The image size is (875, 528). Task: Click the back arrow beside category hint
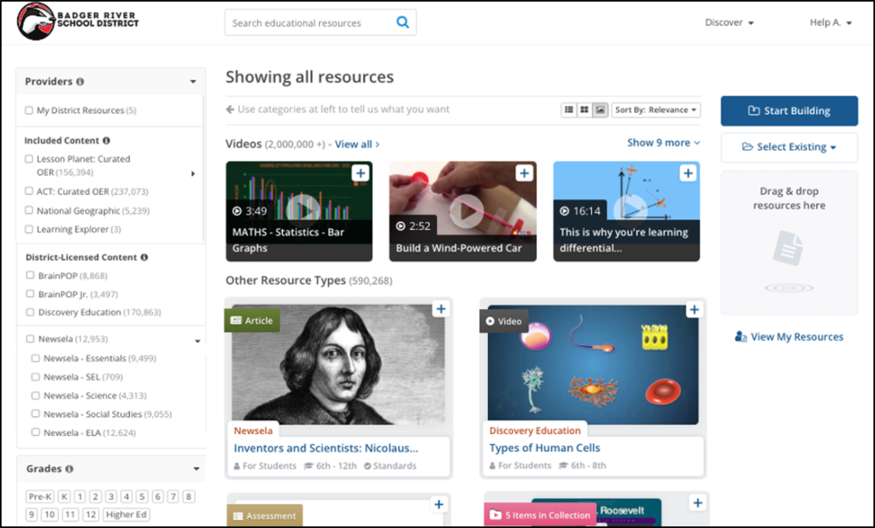click(x=230, y=109)
